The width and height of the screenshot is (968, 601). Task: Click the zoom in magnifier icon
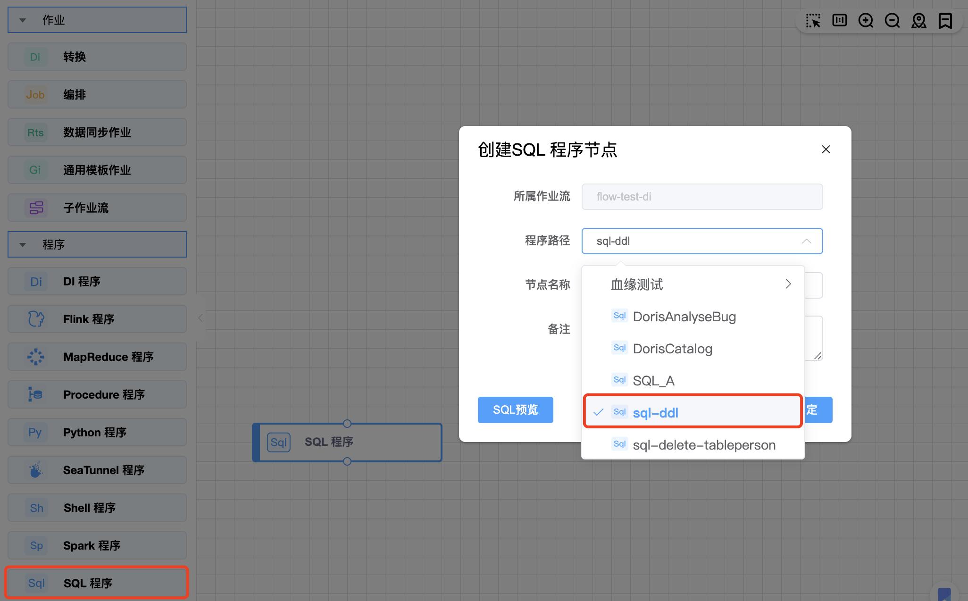coord(866,21)
